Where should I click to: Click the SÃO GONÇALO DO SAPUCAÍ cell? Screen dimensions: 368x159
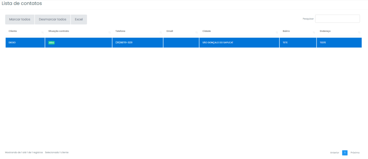[x=239, y=43]
